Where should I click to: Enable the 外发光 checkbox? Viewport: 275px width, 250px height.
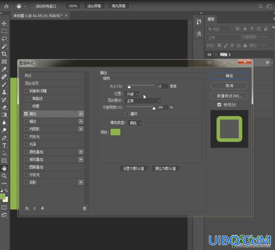coord(26,175)
